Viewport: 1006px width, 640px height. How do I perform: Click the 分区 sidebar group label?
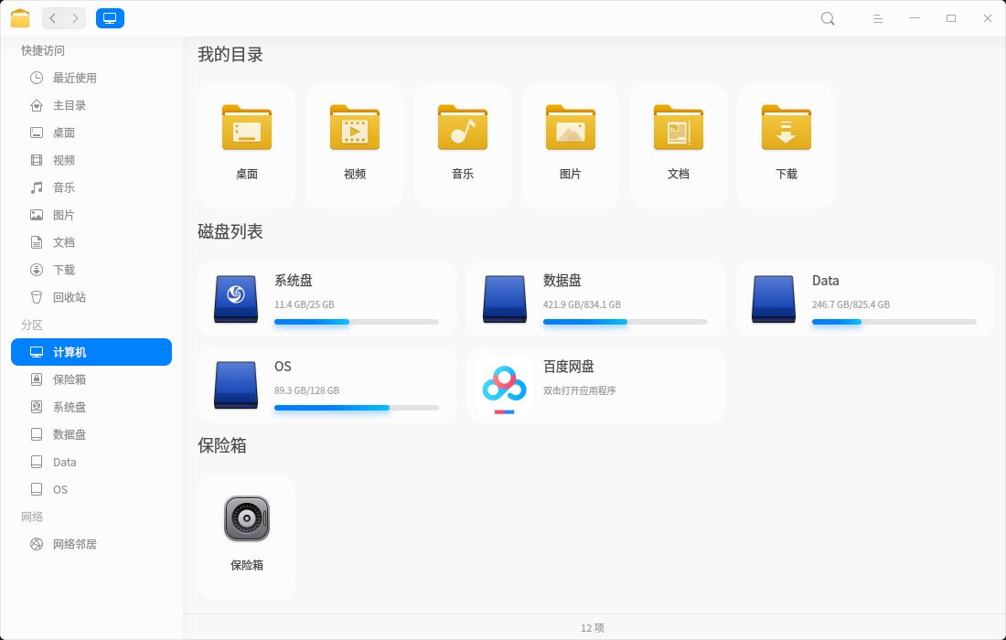32,325
